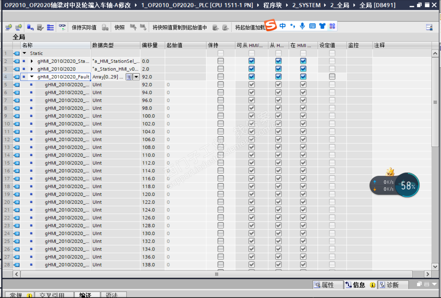Click the Sogou S logo icon
The width and height of the screenshot is (441, 298).
(x=271, y=25)
